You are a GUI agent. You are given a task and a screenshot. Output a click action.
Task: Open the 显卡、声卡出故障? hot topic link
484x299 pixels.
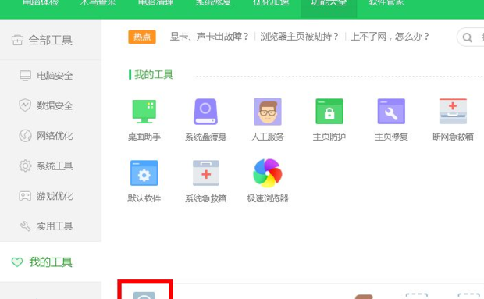point(209,37)
